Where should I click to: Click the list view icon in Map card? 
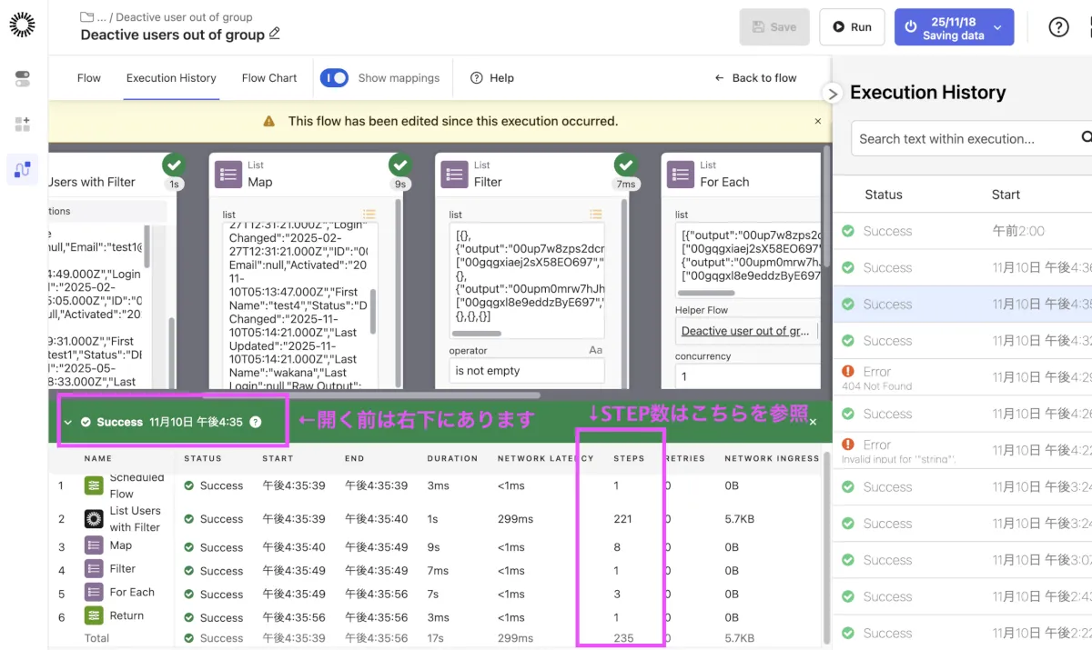click(369, 215)
